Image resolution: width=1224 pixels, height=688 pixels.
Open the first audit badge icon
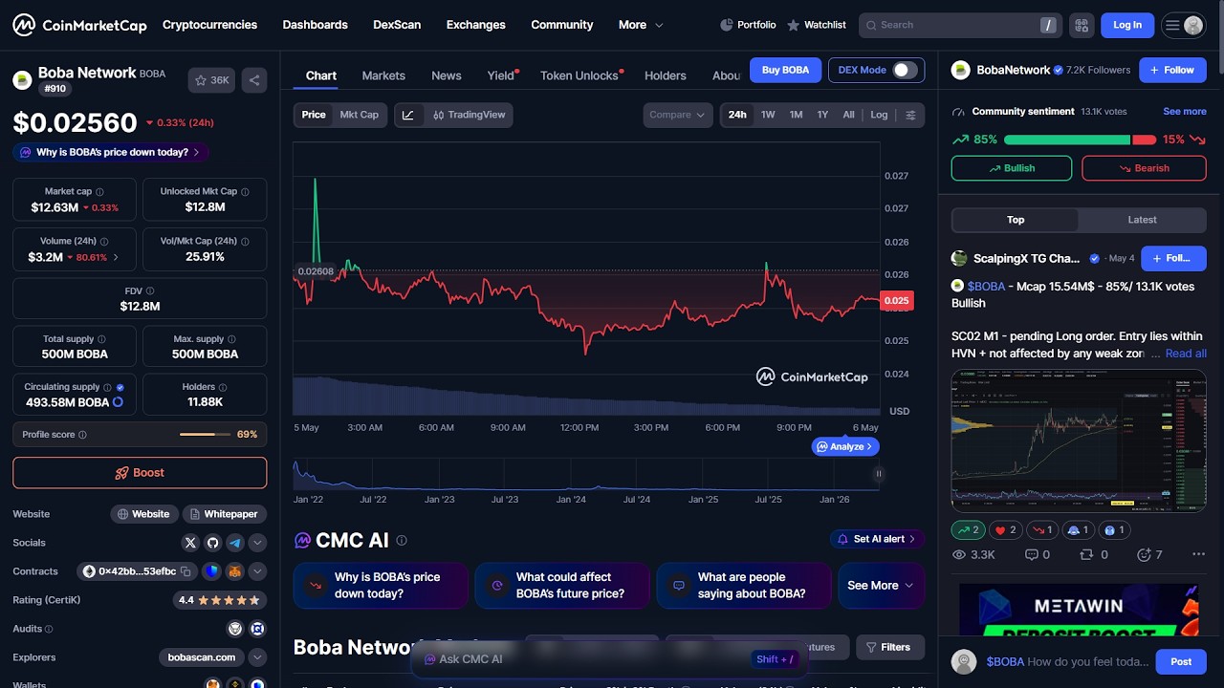tap(235, 629)
